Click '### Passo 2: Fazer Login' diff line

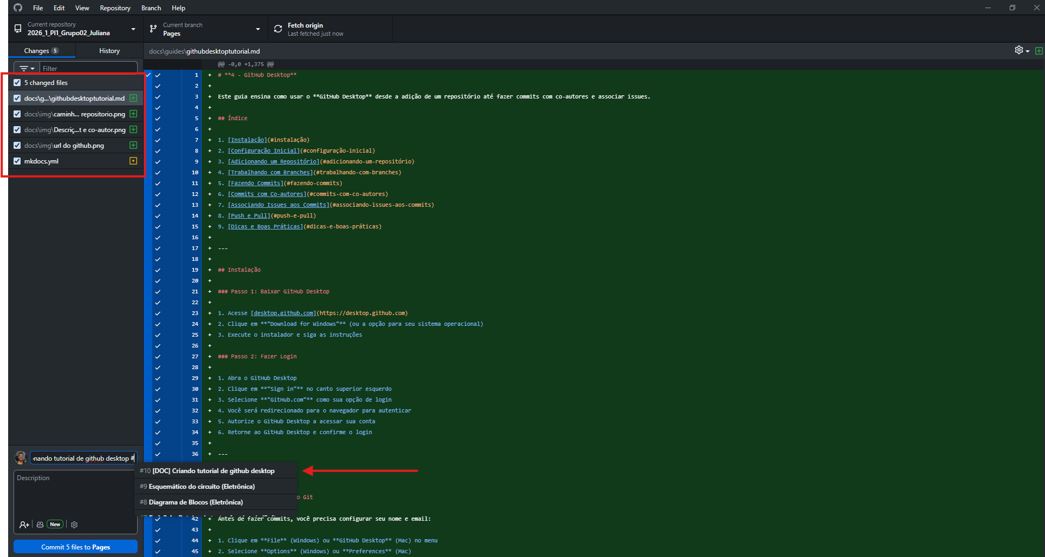coord(257,357)
